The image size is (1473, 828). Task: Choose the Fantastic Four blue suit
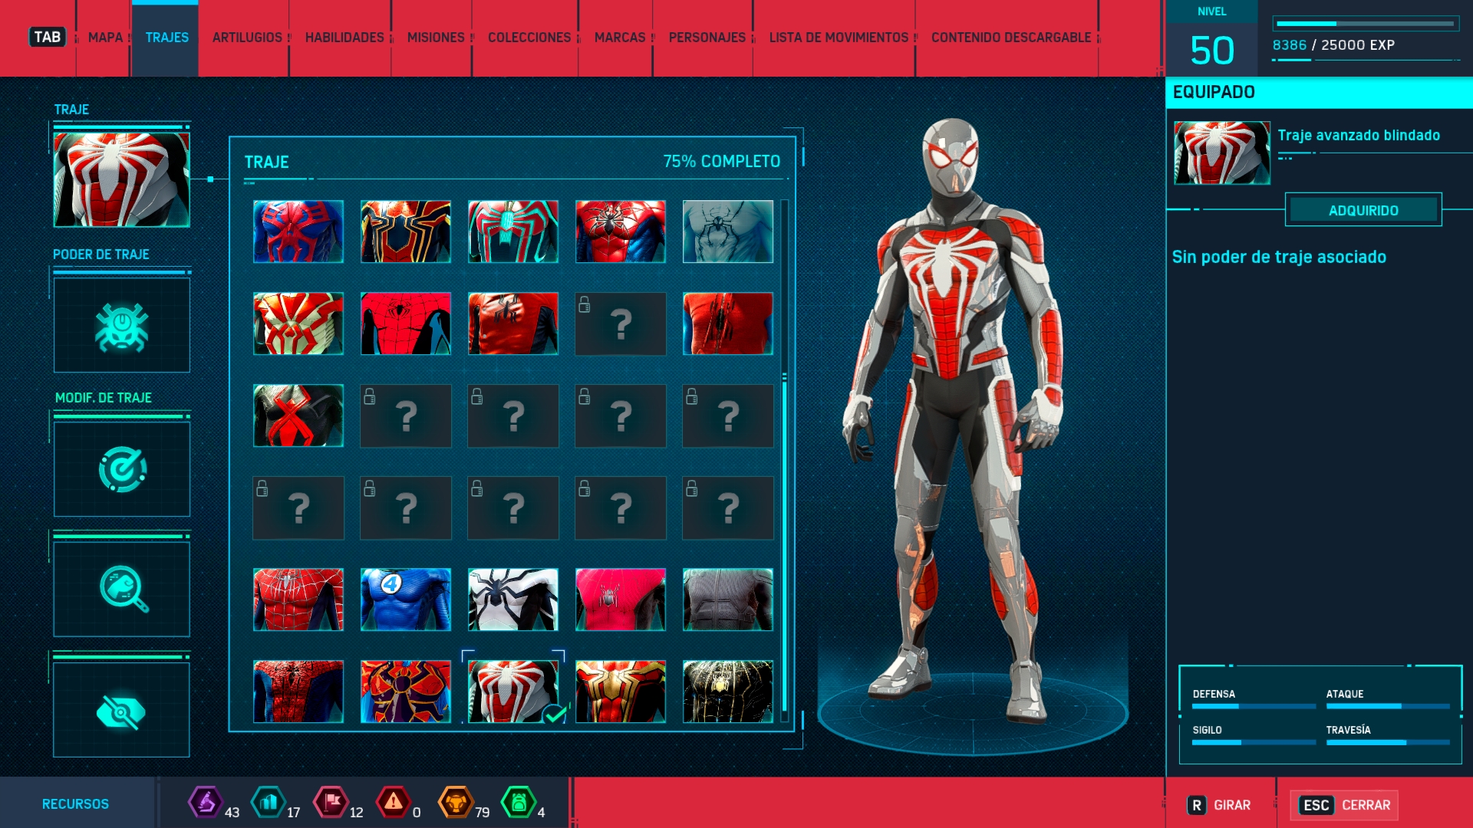coord(405,600)
